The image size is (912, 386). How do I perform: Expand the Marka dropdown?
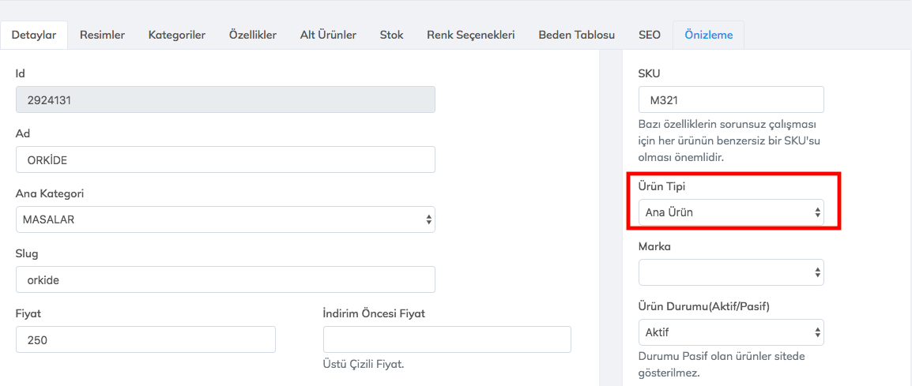(731, 272)
